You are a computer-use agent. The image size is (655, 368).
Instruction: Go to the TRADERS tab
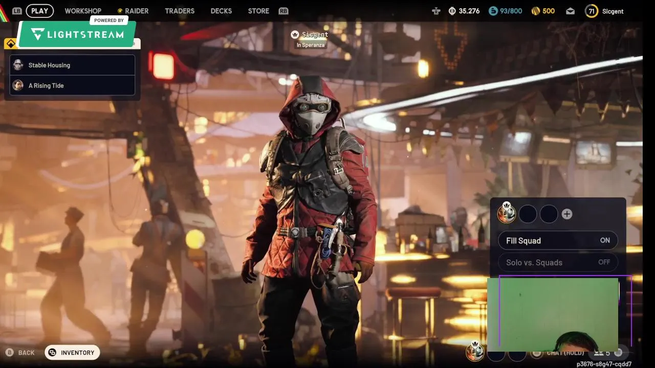click(x=180, y=11)
